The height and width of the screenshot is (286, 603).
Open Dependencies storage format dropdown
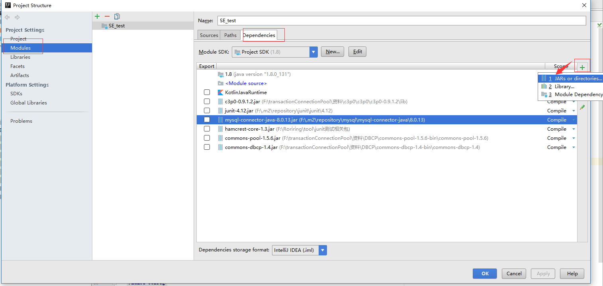click(x=323, y=250)
